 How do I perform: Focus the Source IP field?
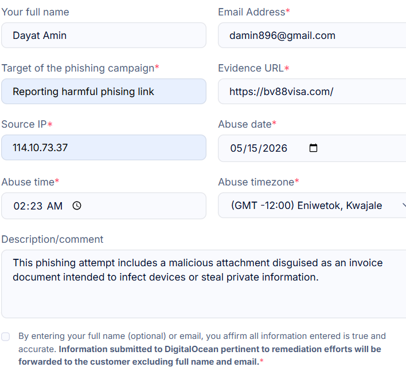[104, 148]
